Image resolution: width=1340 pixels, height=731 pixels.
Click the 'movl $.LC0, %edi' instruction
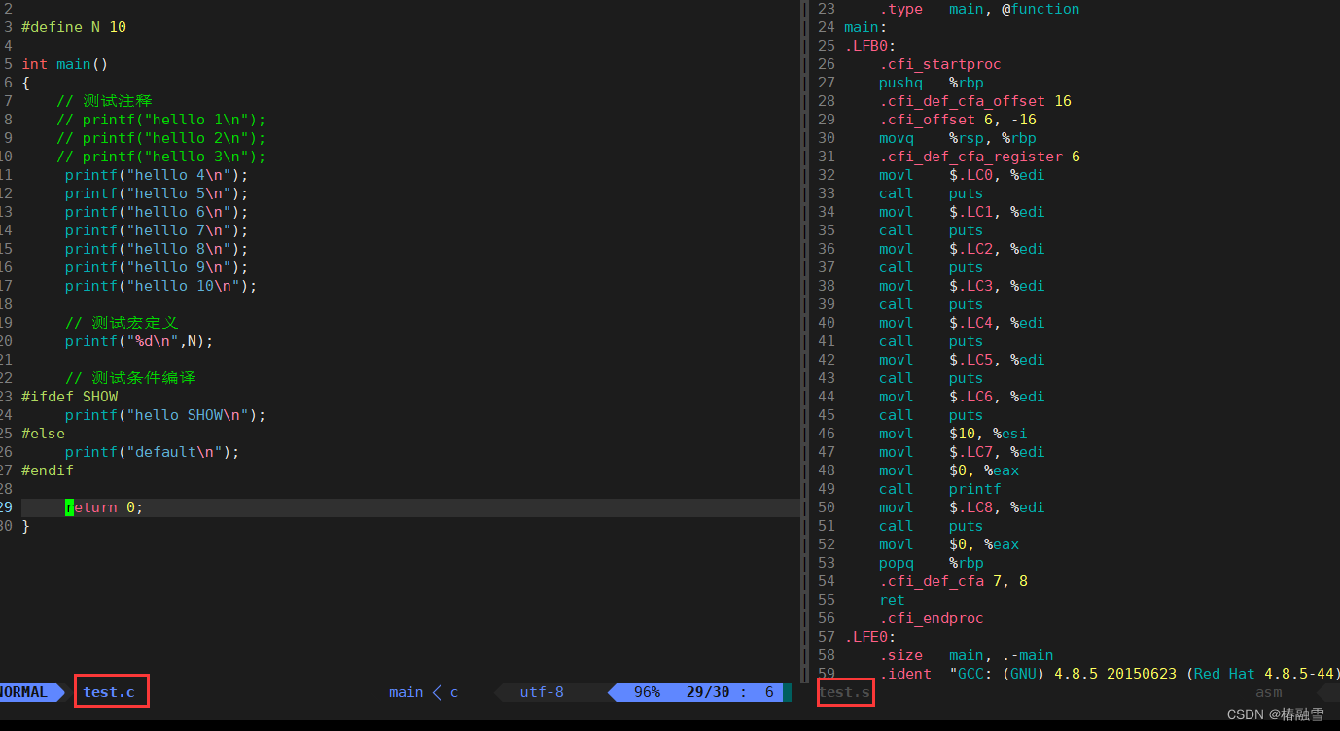962,175
